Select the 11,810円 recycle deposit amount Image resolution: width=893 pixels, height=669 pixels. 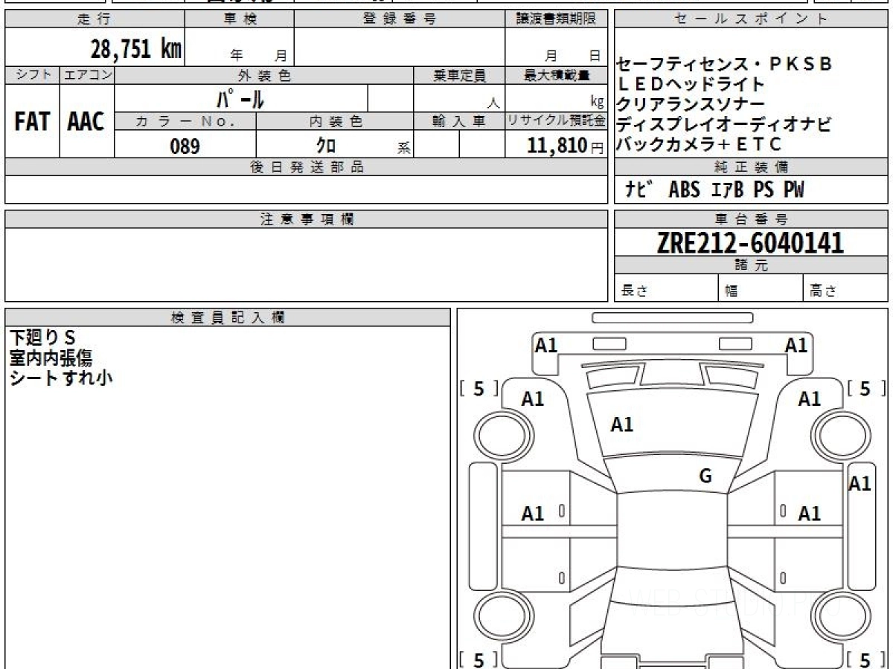(566, 146)
